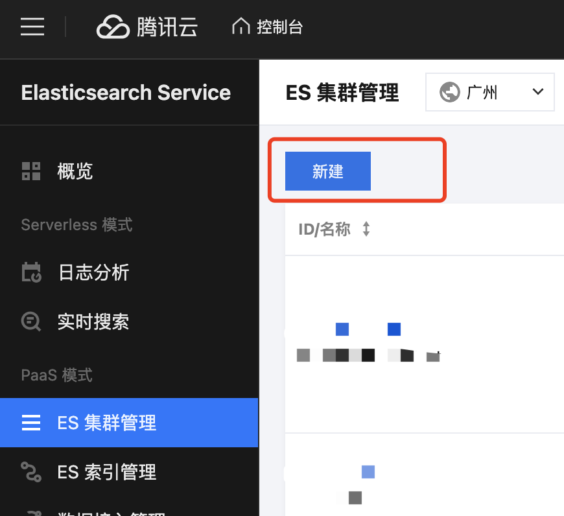Click the 新建 button

pyautogui.click(x=327, y=170)
